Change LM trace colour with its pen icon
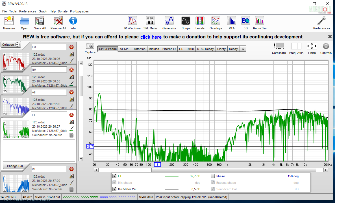The width and height of the screenshot is (337, 203). coord(71,61)
